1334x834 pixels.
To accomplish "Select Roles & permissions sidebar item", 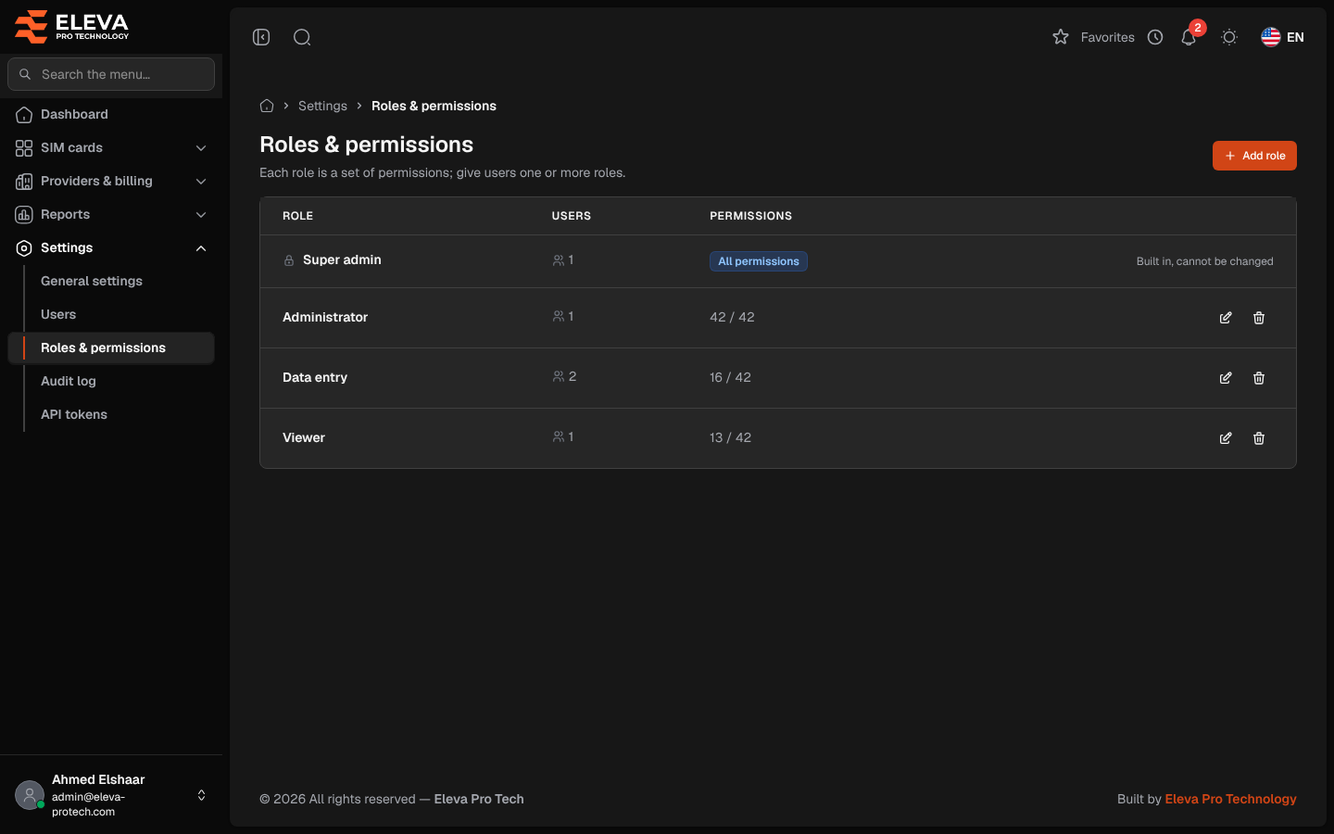I will 111,347.
